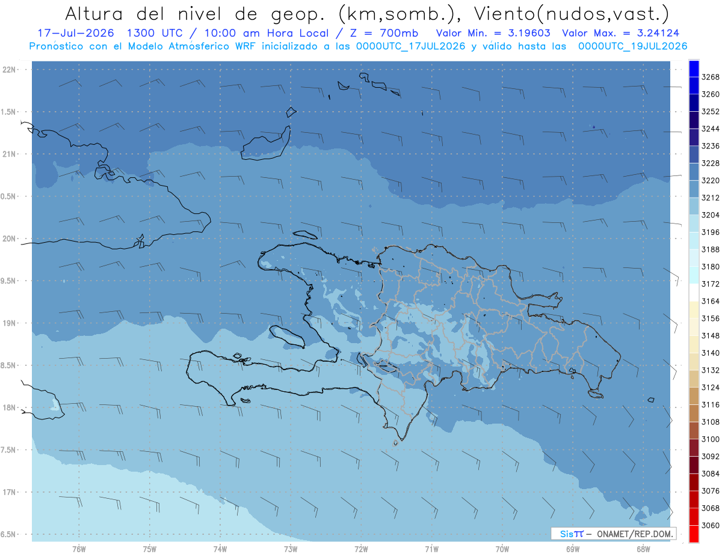Screen dimensions: 722x557
Task: Click the '3220' color bar label
Action: pyautogui.click(x=711, y=180)
